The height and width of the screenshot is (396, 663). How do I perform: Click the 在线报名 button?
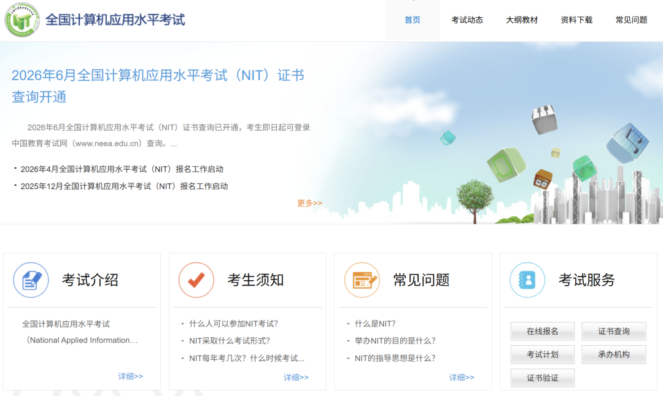543,332
